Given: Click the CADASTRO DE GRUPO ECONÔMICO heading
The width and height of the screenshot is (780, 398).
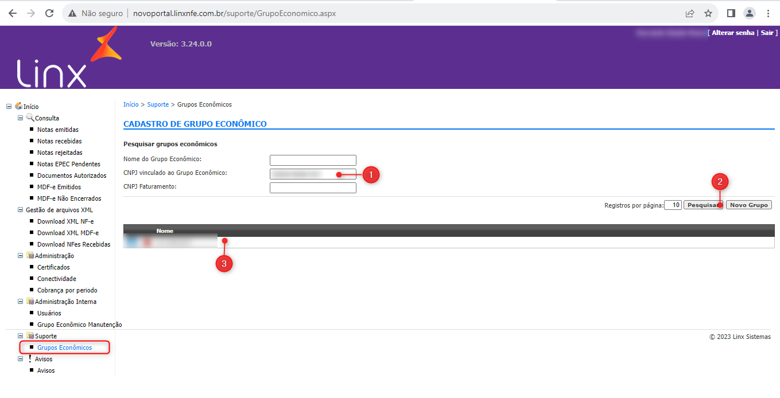Looking at the screenshot, I should (x=195, y=123).
